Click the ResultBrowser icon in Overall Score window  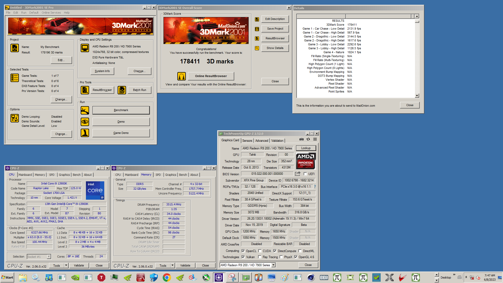pos(257,39)
